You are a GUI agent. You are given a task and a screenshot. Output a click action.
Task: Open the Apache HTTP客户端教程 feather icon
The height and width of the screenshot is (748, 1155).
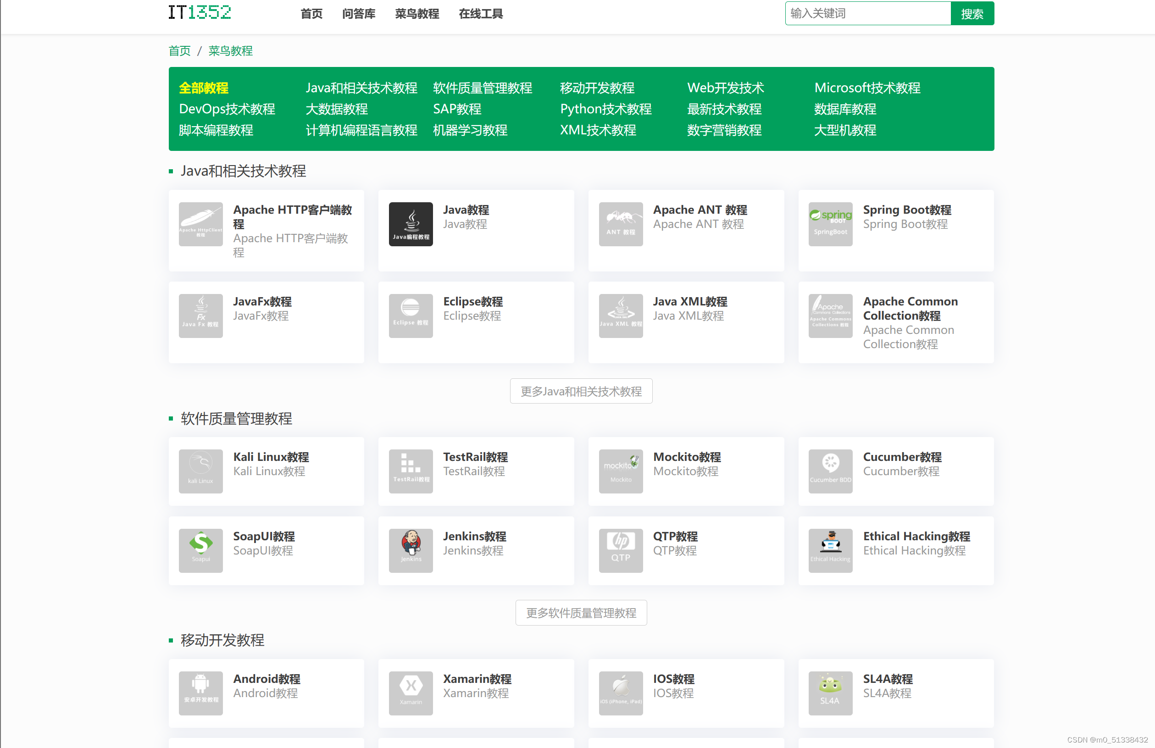tap(200, 224)
